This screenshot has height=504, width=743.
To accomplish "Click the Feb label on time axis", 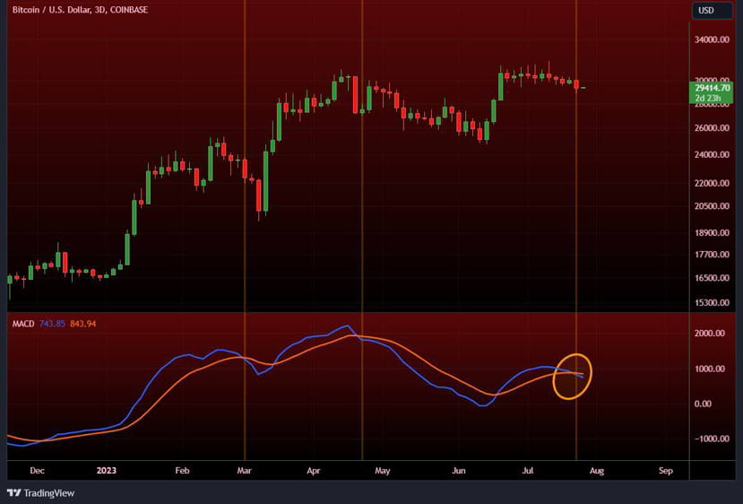I will pyautogui.click(x=182, y=471).
